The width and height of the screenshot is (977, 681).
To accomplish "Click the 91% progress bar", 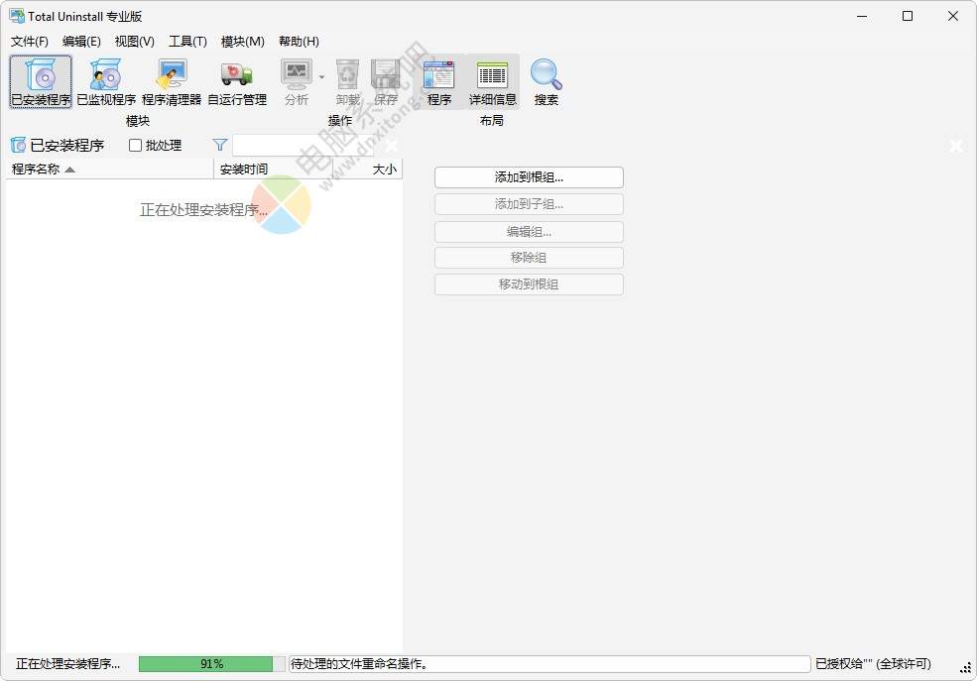I will pyautogui.click(x=205, y=664).
